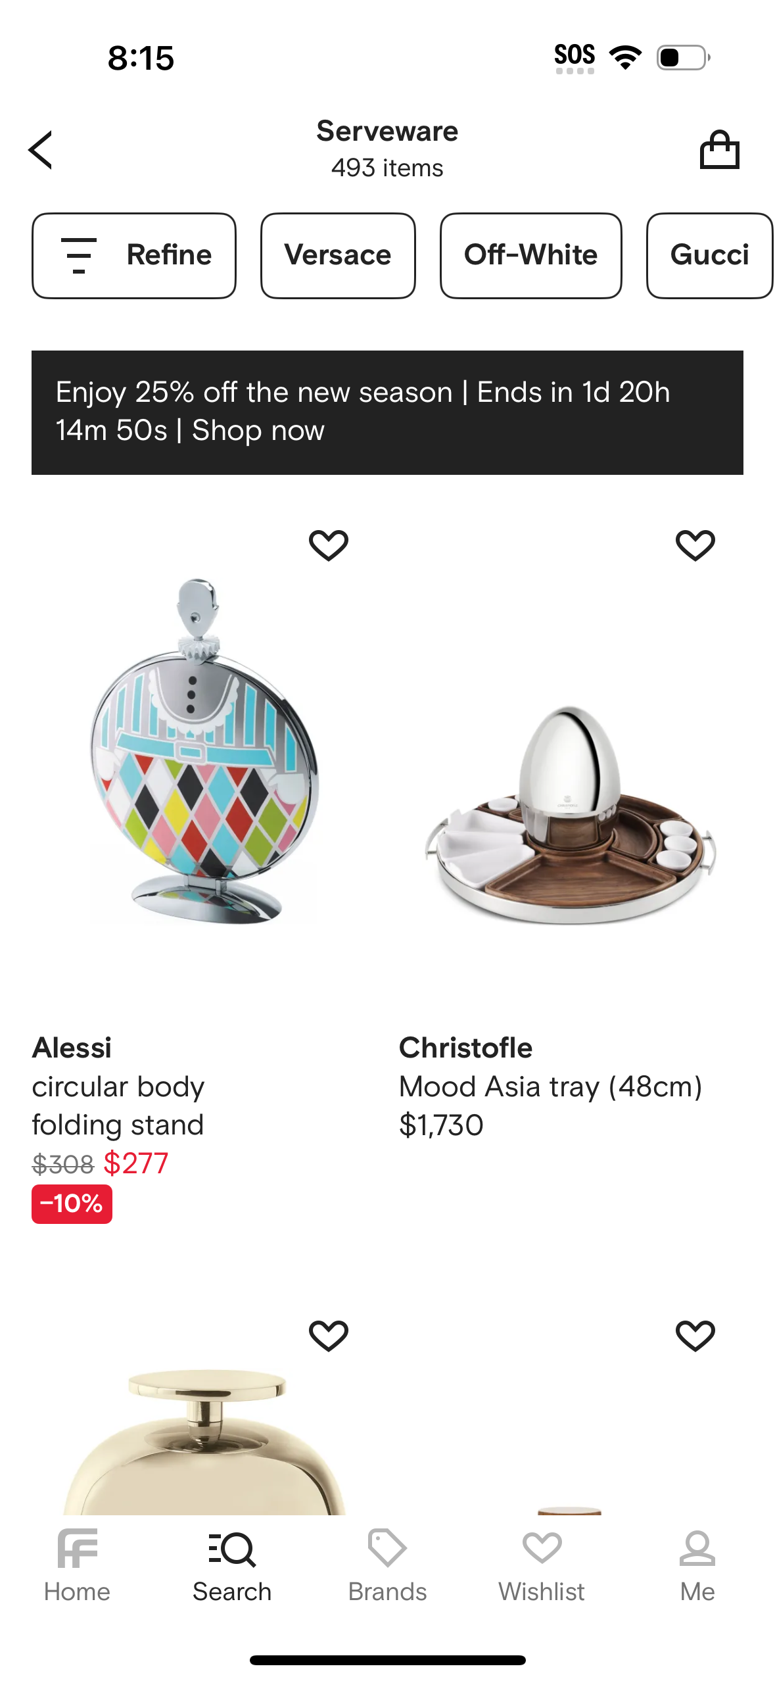Open the shopping bag

coord(719,150)
